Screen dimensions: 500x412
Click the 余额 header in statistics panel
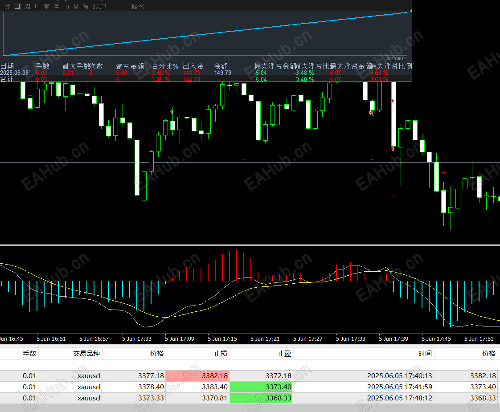(221, 66)
